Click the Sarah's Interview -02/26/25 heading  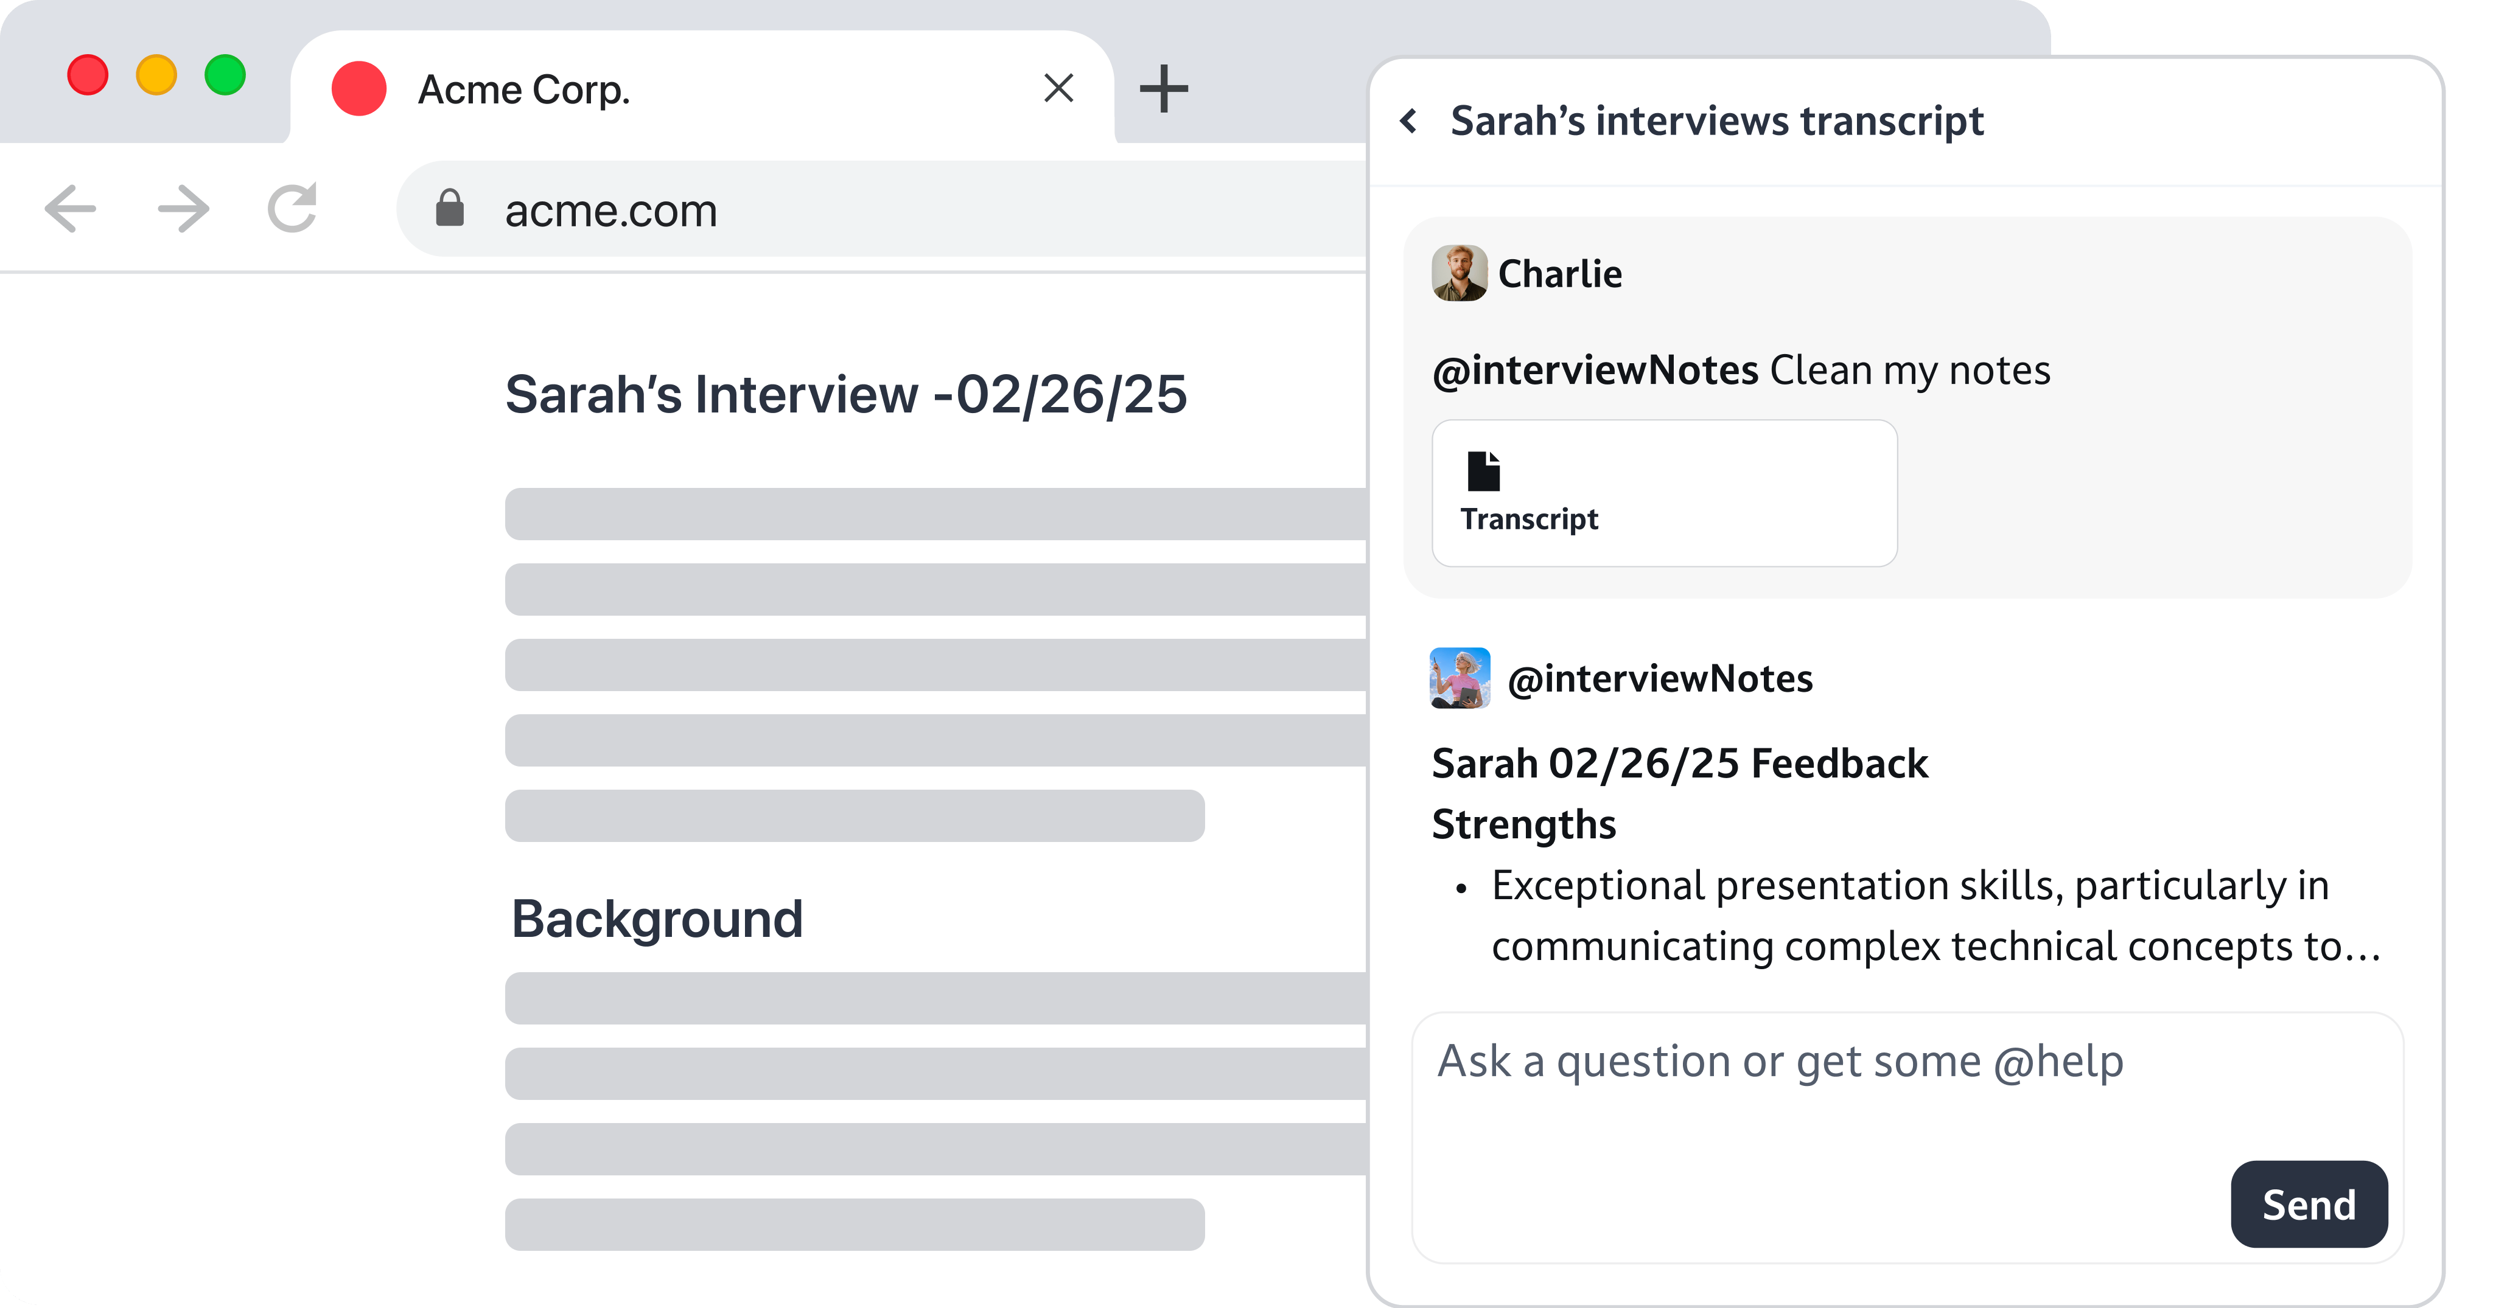pos(846,394)
